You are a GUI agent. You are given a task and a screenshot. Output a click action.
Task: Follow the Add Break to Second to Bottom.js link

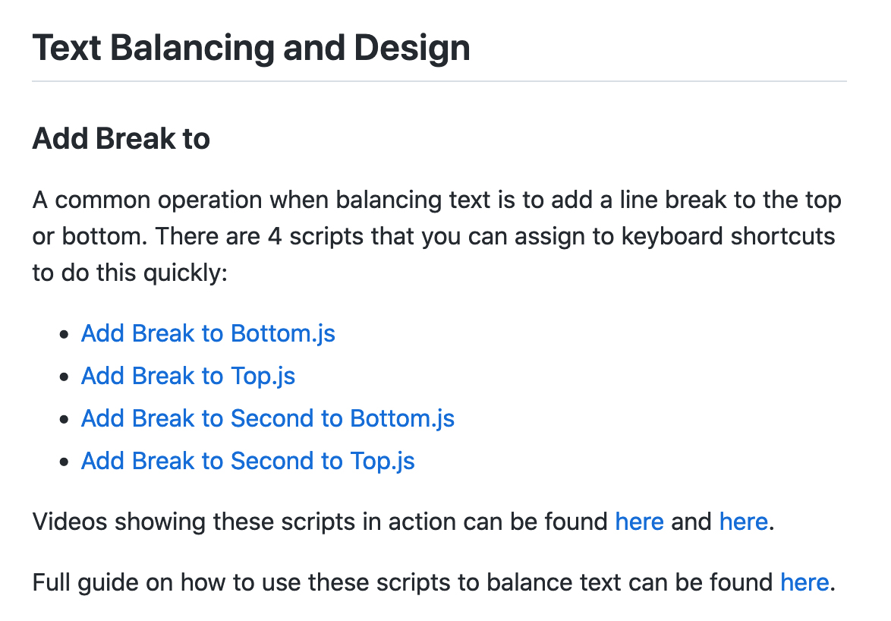pyautogui.click(x=268, y=418)
